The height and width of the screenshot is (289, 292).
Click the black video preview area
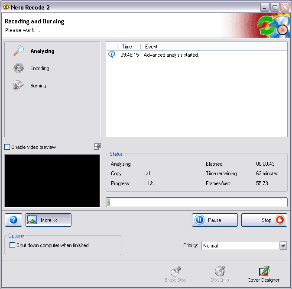tap(52, 180)
